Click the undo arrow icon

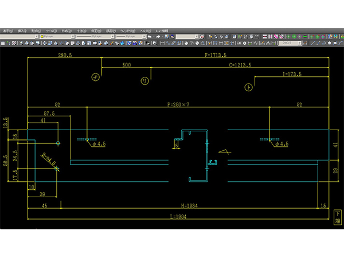click(150, 36)
